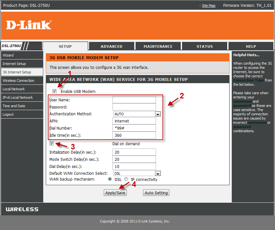Image resolution: width=275 pixels, height=230 pixels.
Task: Click the APN field containing internet
Action: point(134,121)
